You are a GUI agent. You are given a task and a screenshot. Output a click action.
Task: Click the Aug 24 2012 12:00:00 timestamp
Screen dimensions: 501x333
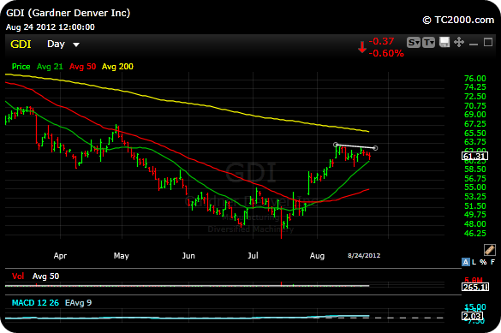pos(51,27)
